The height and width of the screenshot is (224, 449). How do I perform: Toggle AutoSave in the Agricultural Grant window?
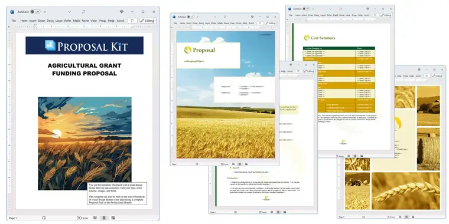pyautogui.click(x=35, y=12)
